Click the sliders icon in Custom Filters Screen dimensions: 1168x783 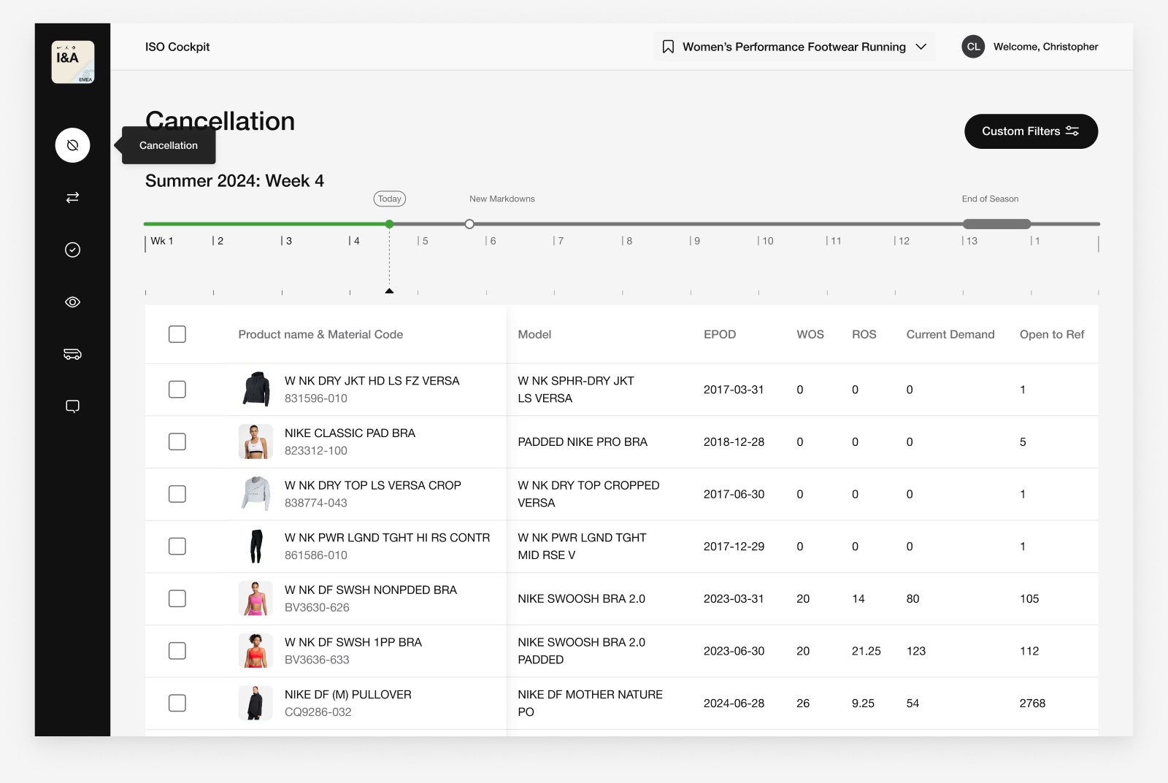1072,131
